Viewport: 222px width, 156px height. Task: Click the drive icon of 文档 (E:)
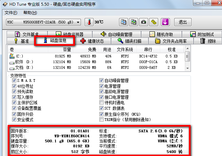(12, 68)
